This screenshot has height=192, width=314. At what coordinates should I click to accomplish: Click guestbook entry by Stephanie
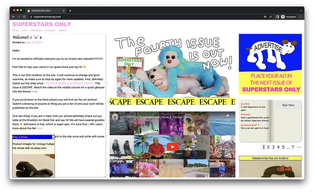coord(255,118)
